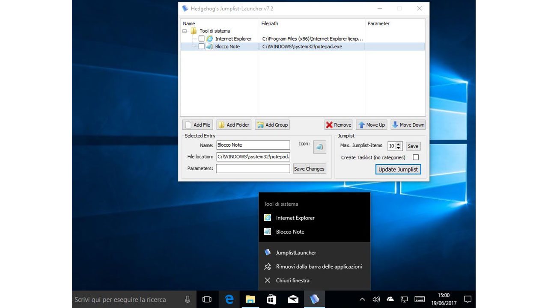Click the Remove button with red X

pyautogui.click(x=338, y=125)
